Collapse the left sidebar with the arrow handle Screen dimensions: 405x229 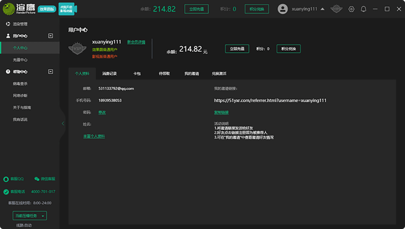[62, 123]
